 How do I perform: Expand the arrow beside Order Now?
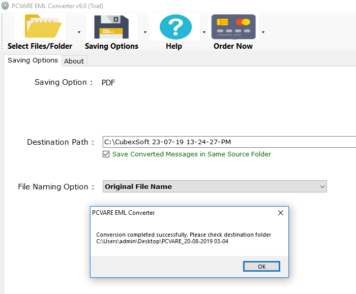pos(263,32)
